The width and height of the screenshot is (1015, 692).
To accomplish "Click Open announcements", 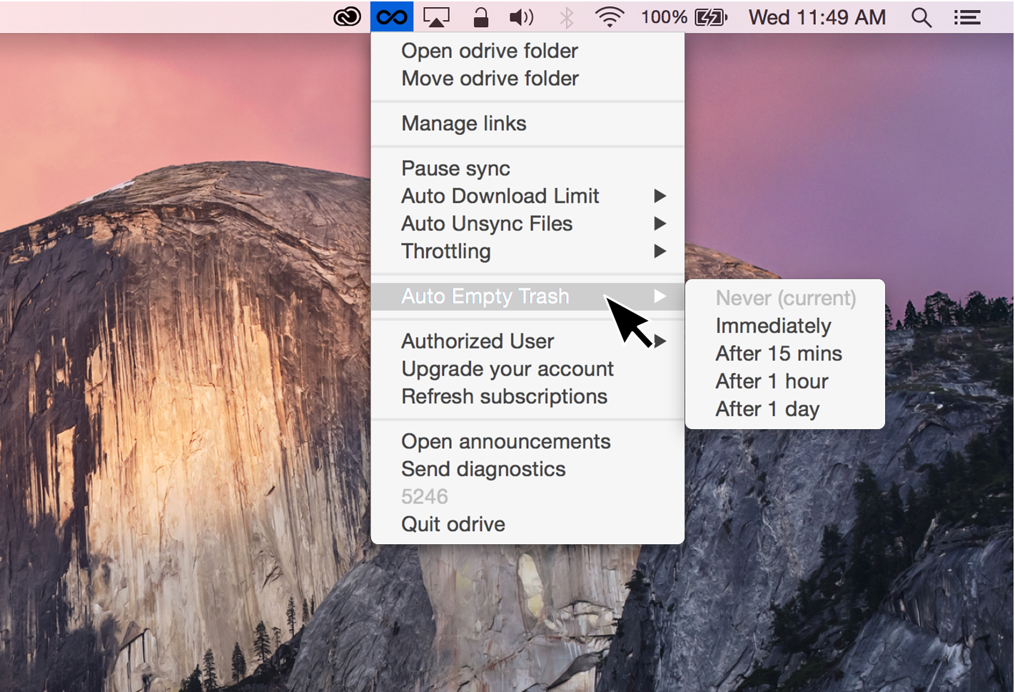I will pyautogui.click(x=527, y=442).
